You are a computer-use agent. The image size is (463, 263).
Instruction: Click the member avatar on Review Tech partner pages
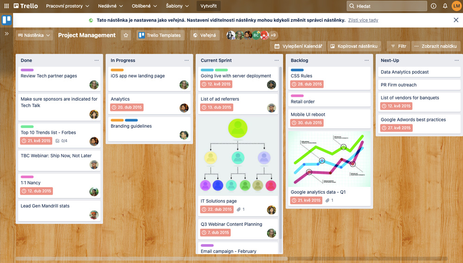(x=94, y=85)
